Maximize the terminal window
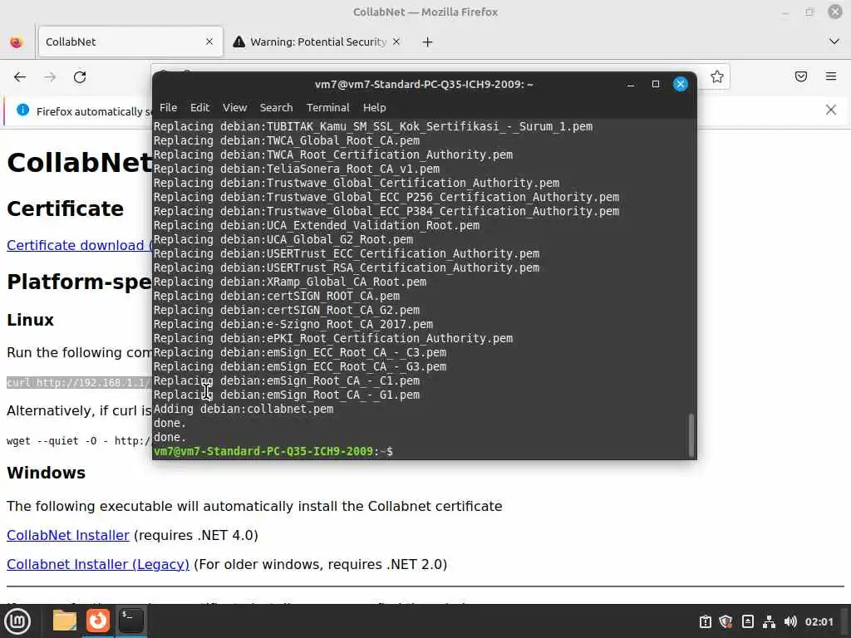 (656, 84)
